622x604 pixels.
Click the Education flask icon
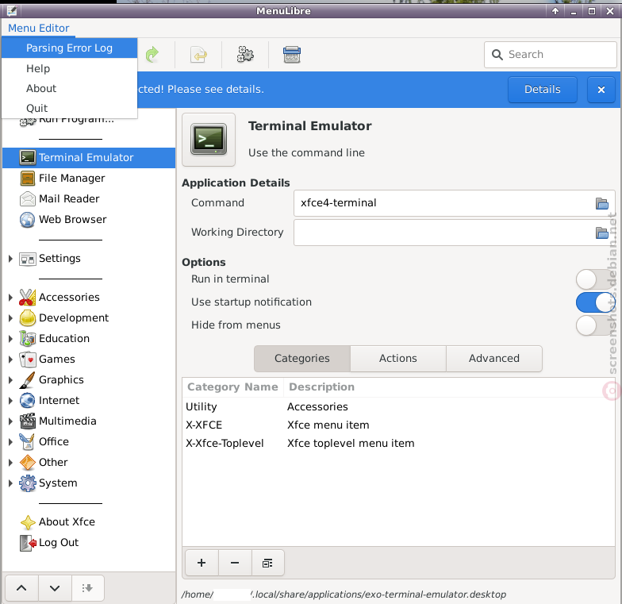point(27,338)
